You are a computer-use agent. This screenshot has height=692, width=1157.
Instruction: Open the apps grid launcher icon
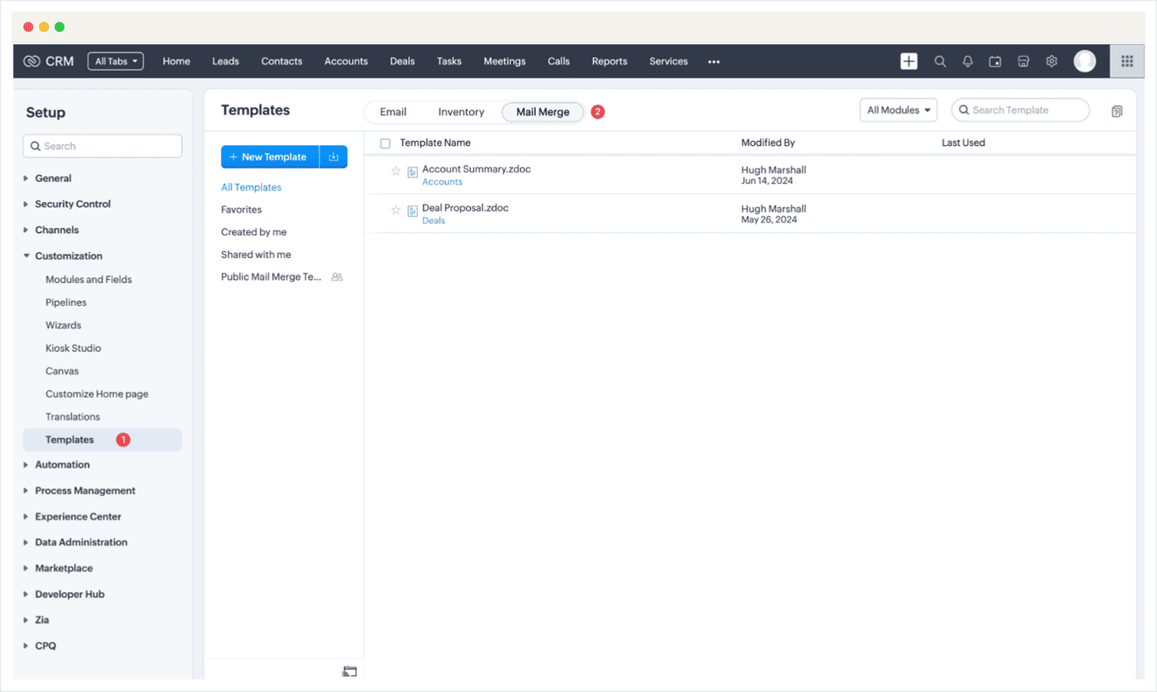(1127, 61)
